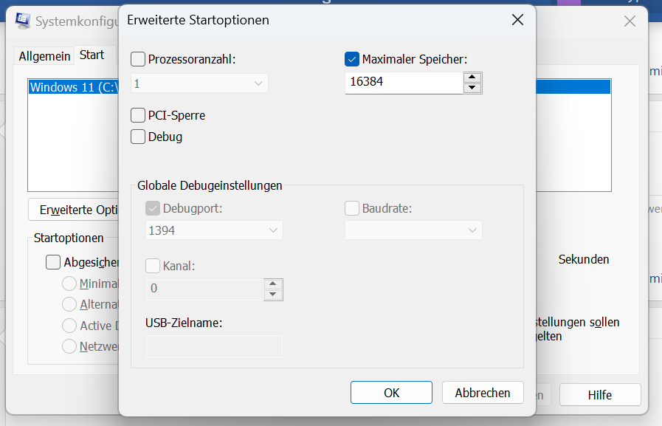Close the Erweiterte Startoptionen dialog
This screenshot has width=662, height=426.
tap(517, 20)
